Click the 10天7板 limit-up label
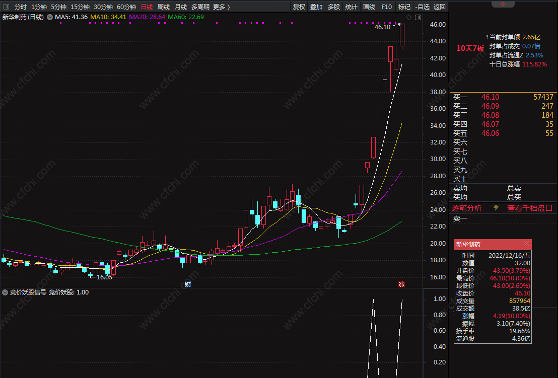558x378 pixels. tap(470, 48)
